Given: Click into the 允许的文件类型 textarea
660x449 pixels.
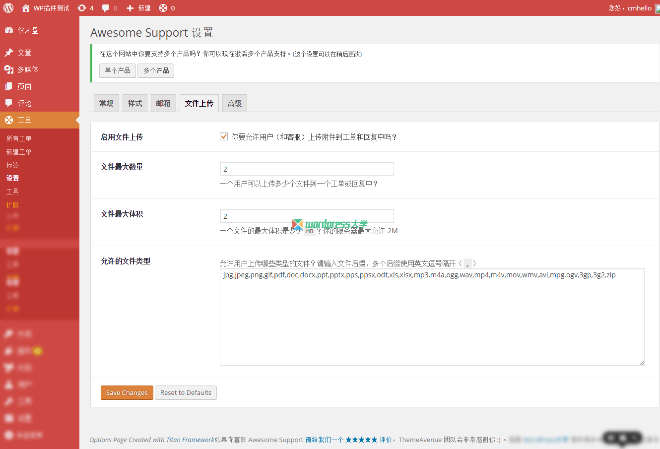Looking at the screenshot, I should 432,317.
